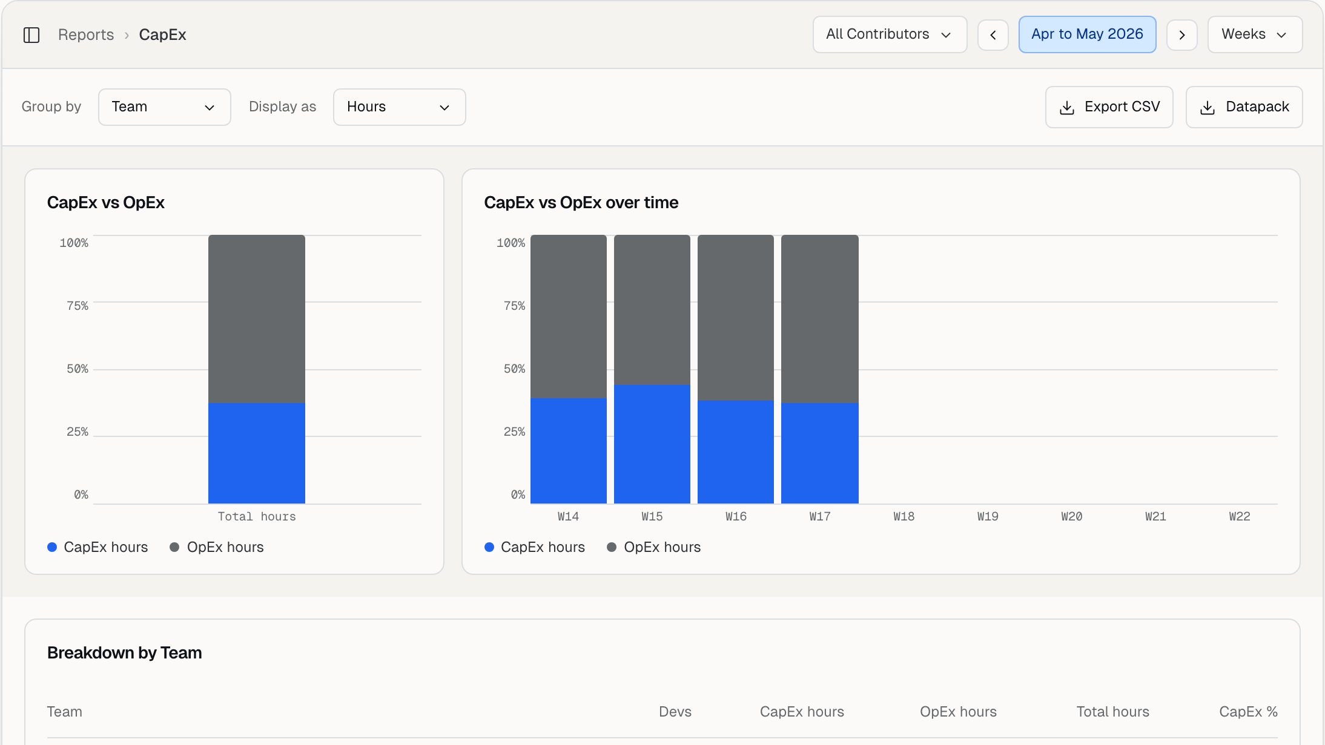Sort by the CapEx % column header
Image resolution: width=1325 pixels, height=745 pixels.
tap(1248, 712)
